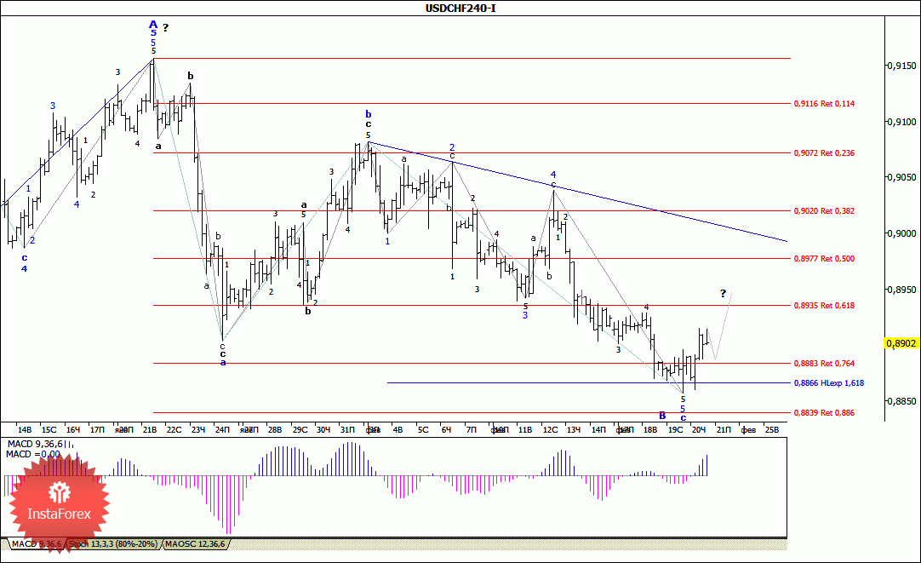Select the 0,8883 Ret 0,764 level label
This screenshot has height=563, width=921.
824,364
